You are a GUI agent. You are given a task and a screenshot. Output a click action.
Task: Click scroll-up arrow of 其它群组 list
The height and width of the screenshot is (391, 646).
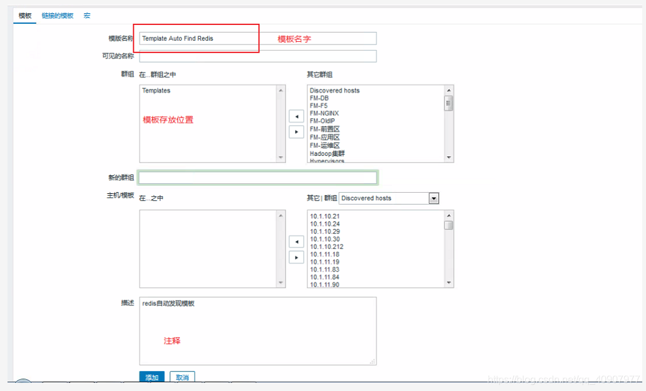coord(449,90)
